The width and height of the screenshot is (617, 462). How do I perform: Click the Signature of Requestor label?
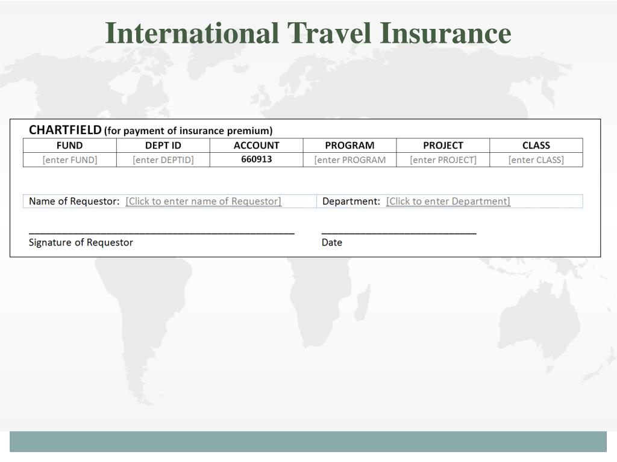click(81, 242)
